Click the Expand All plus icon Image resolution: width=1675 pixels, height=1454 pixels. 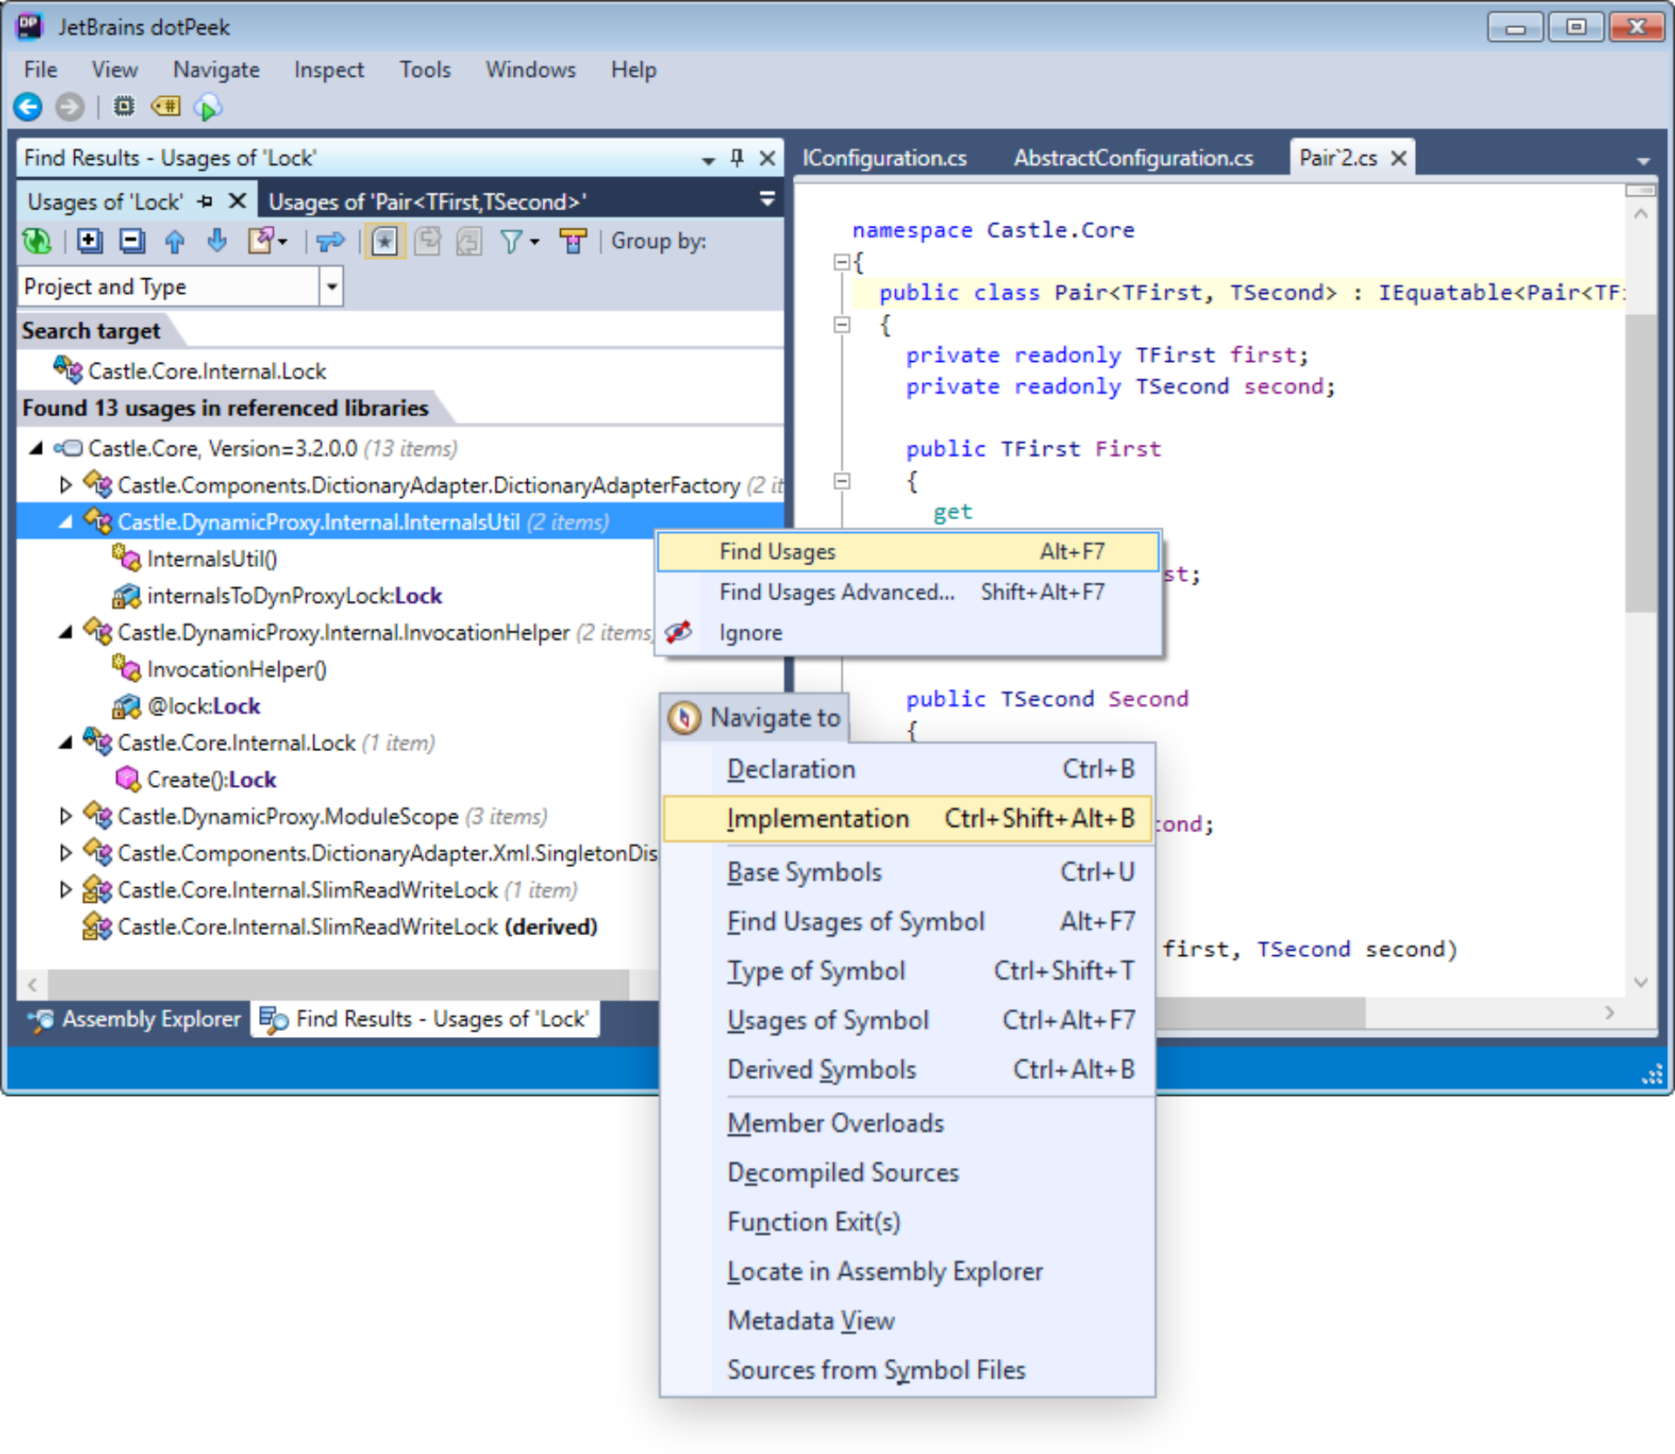pyautogui.click(x=89, y=241)
